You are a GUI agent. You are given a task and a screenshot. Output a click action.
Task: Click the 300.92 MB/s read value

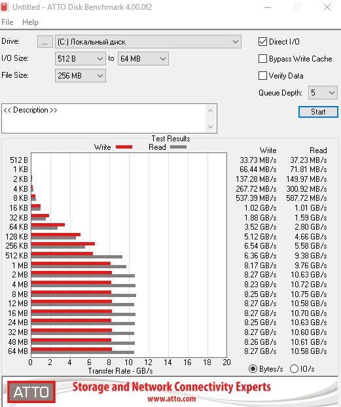pyautogui.click(x=306, y=188)
